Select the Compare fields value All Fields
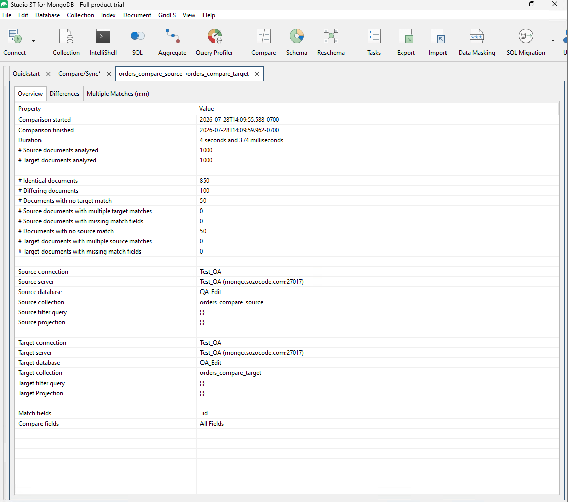The image size is (568, 502). point(212,424)
